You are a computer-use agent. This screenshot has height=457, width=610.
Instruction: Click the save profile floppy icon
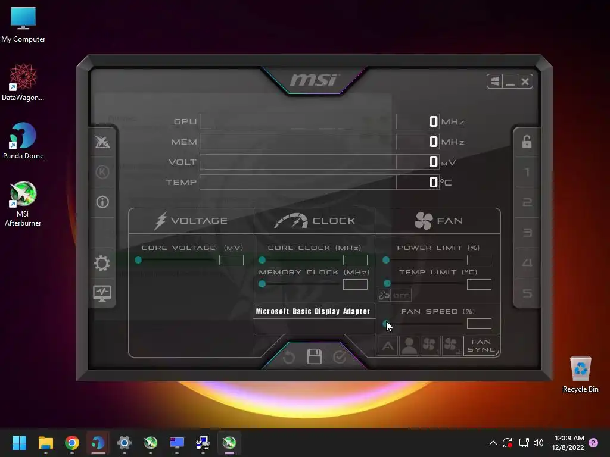click(x=315, y=356)
